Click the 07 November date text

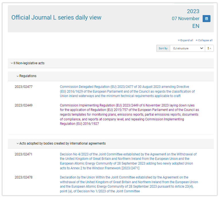pos(186,19)
